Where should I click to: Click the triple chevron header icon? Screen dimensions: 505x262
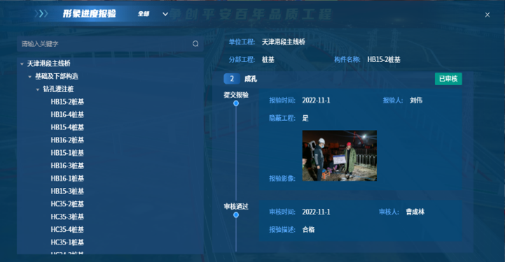click(41, 13)
